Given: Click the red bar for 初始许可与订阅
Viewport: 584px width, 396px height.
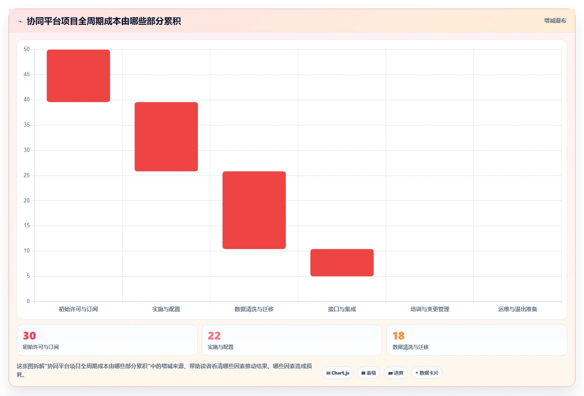Looking at the screenshot, I should pyautogui.click(x=78, y=76).
